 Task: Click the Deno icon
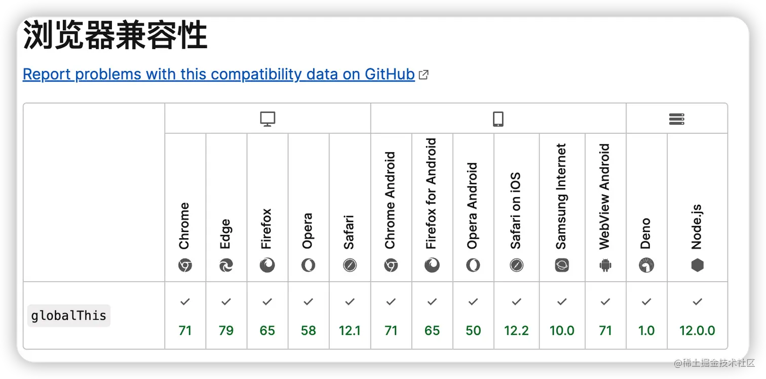point(646,265)
